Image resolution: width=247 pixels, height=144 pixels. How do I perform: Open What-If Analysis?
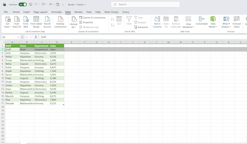(x=226, y=22)
